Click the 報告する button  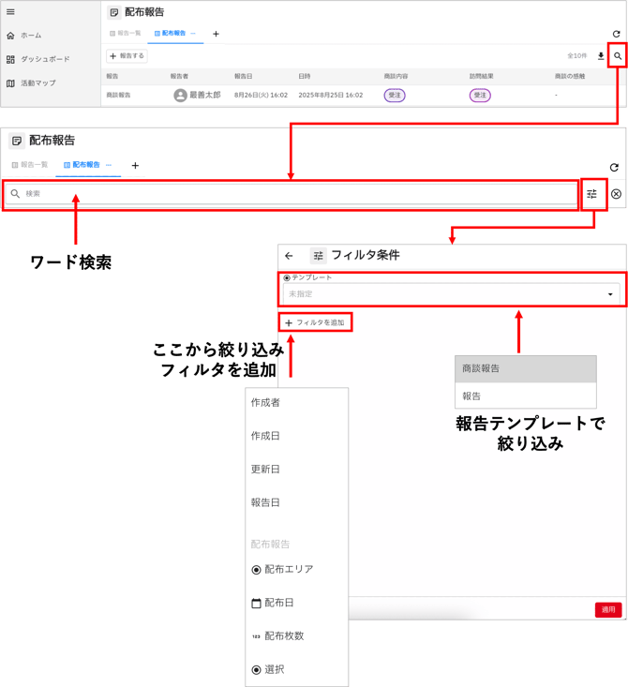pyautogui.click(x=127, y=56)
